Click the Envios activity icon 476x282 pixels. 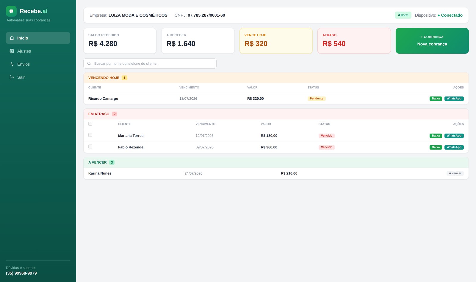coord(12,64)
